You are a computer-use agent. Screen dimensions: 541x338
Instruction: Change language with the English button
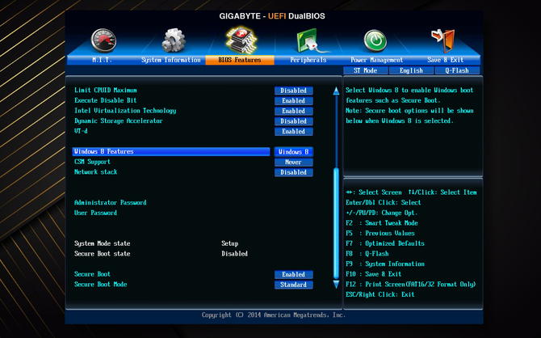[411, 70]
